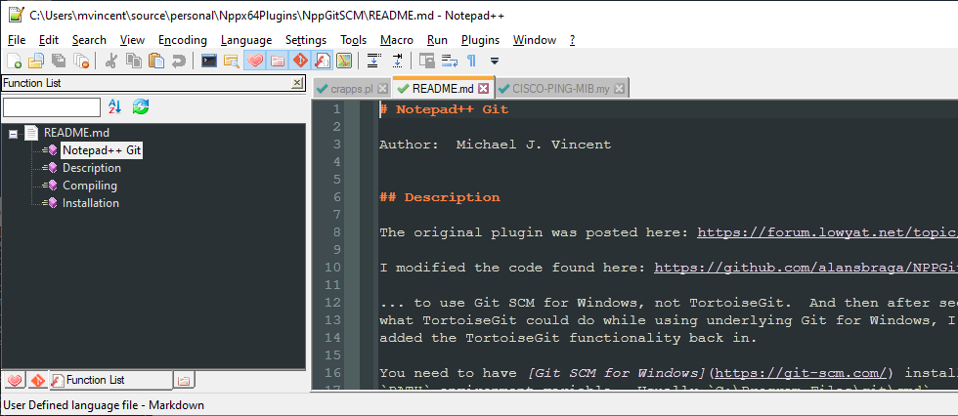The height and width of the screenshot is (416, 958).
Task: Open the Encoding menu
Action: click(x=183, y=40)
